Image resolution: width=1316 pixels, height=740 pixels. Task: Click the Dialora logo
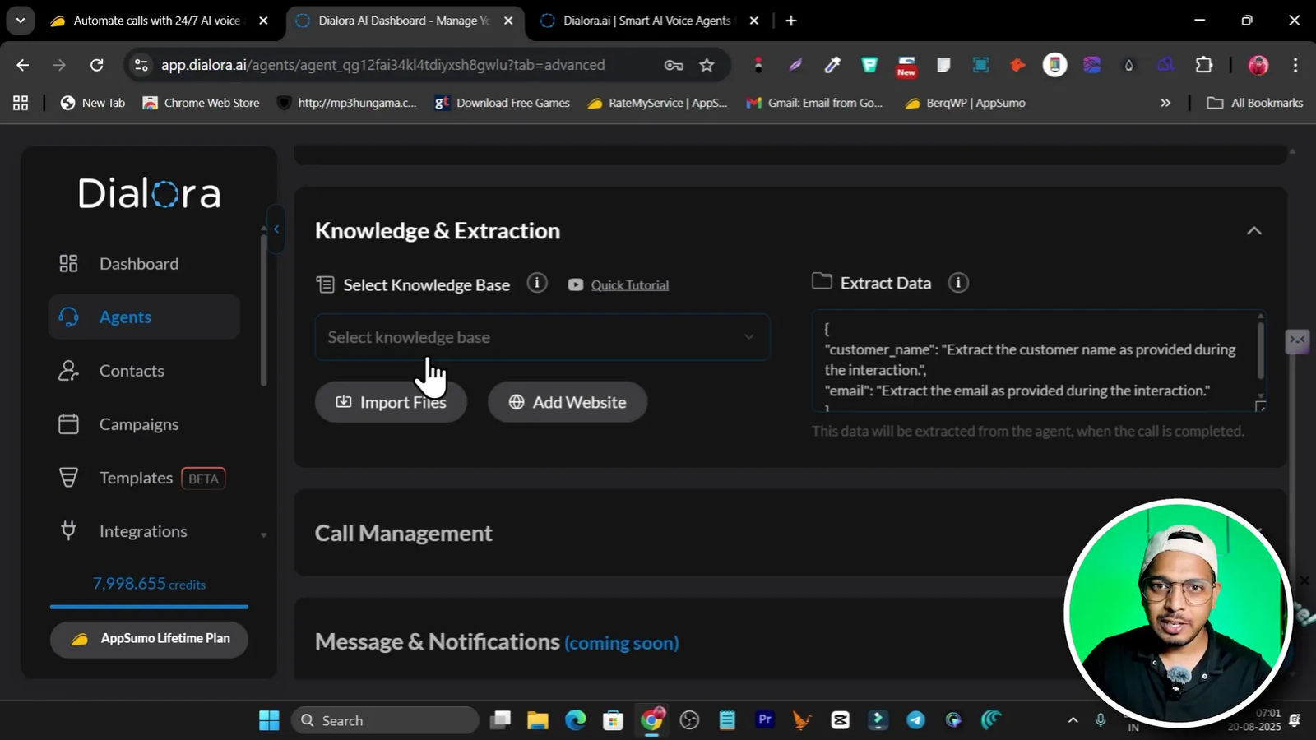tap(150, 194)
